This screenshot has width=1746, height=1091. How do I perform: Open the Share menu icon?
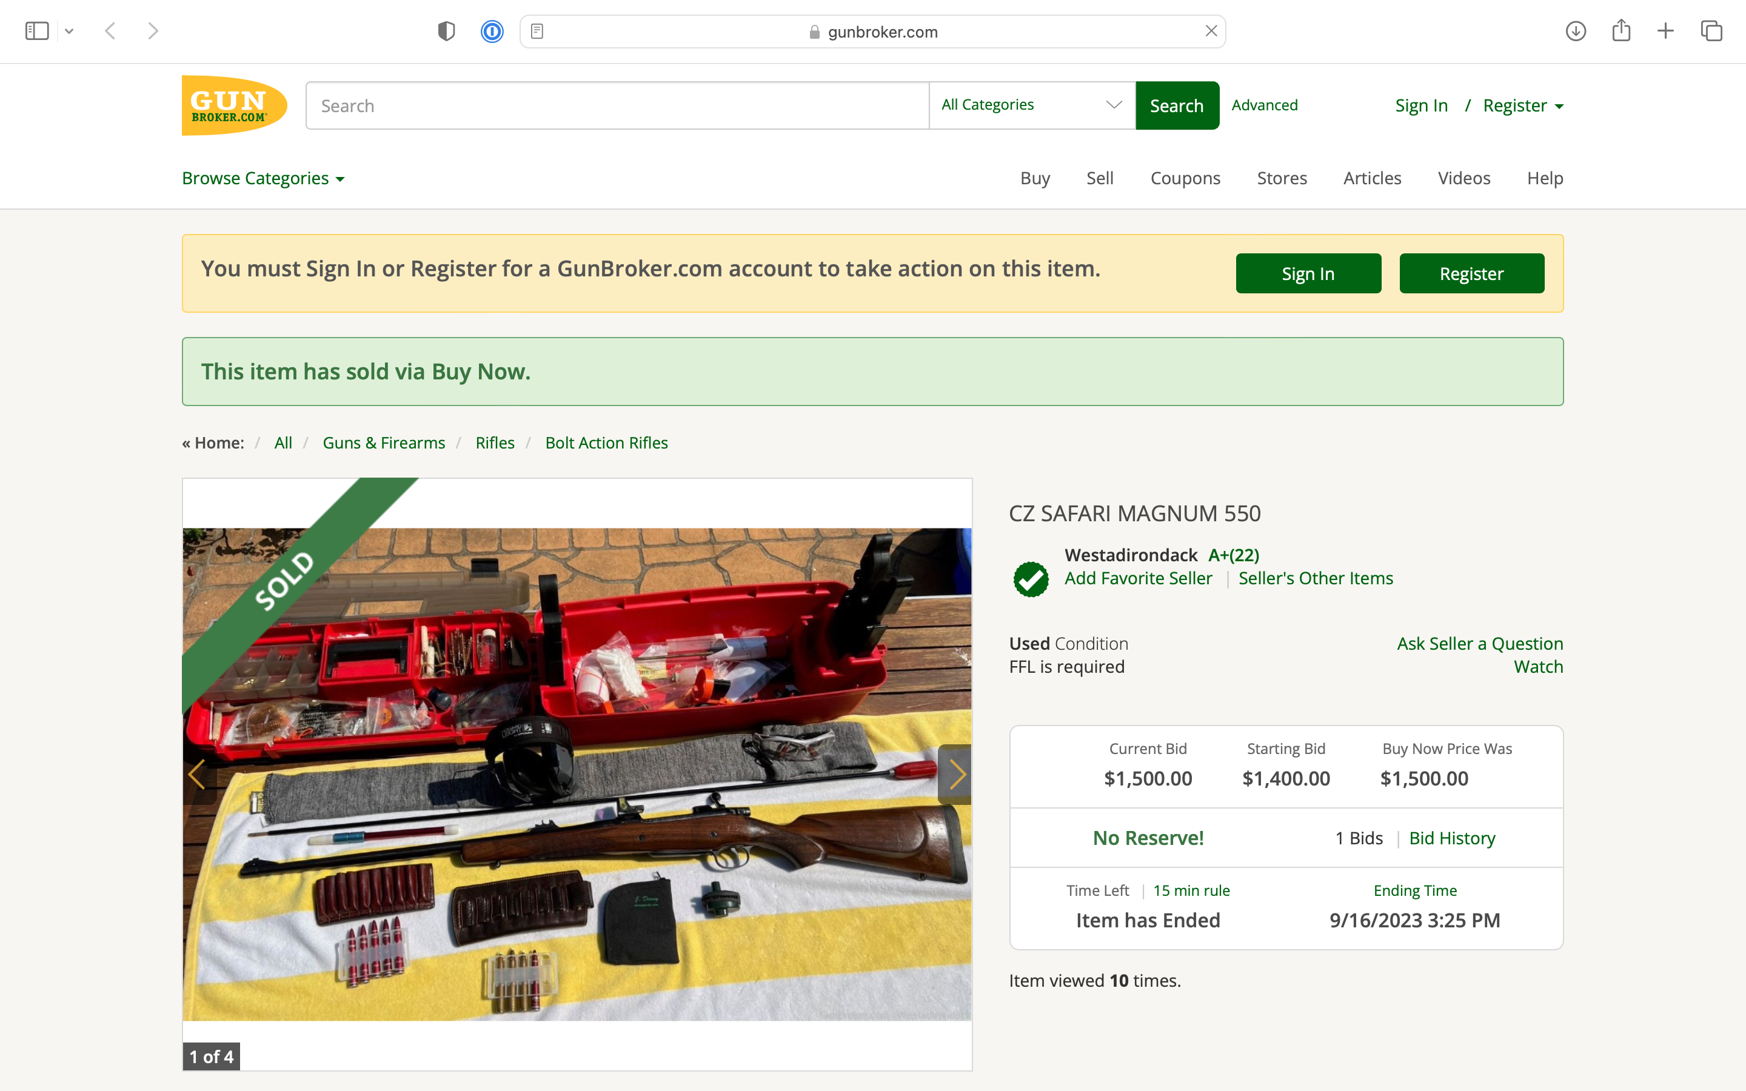1621,30
